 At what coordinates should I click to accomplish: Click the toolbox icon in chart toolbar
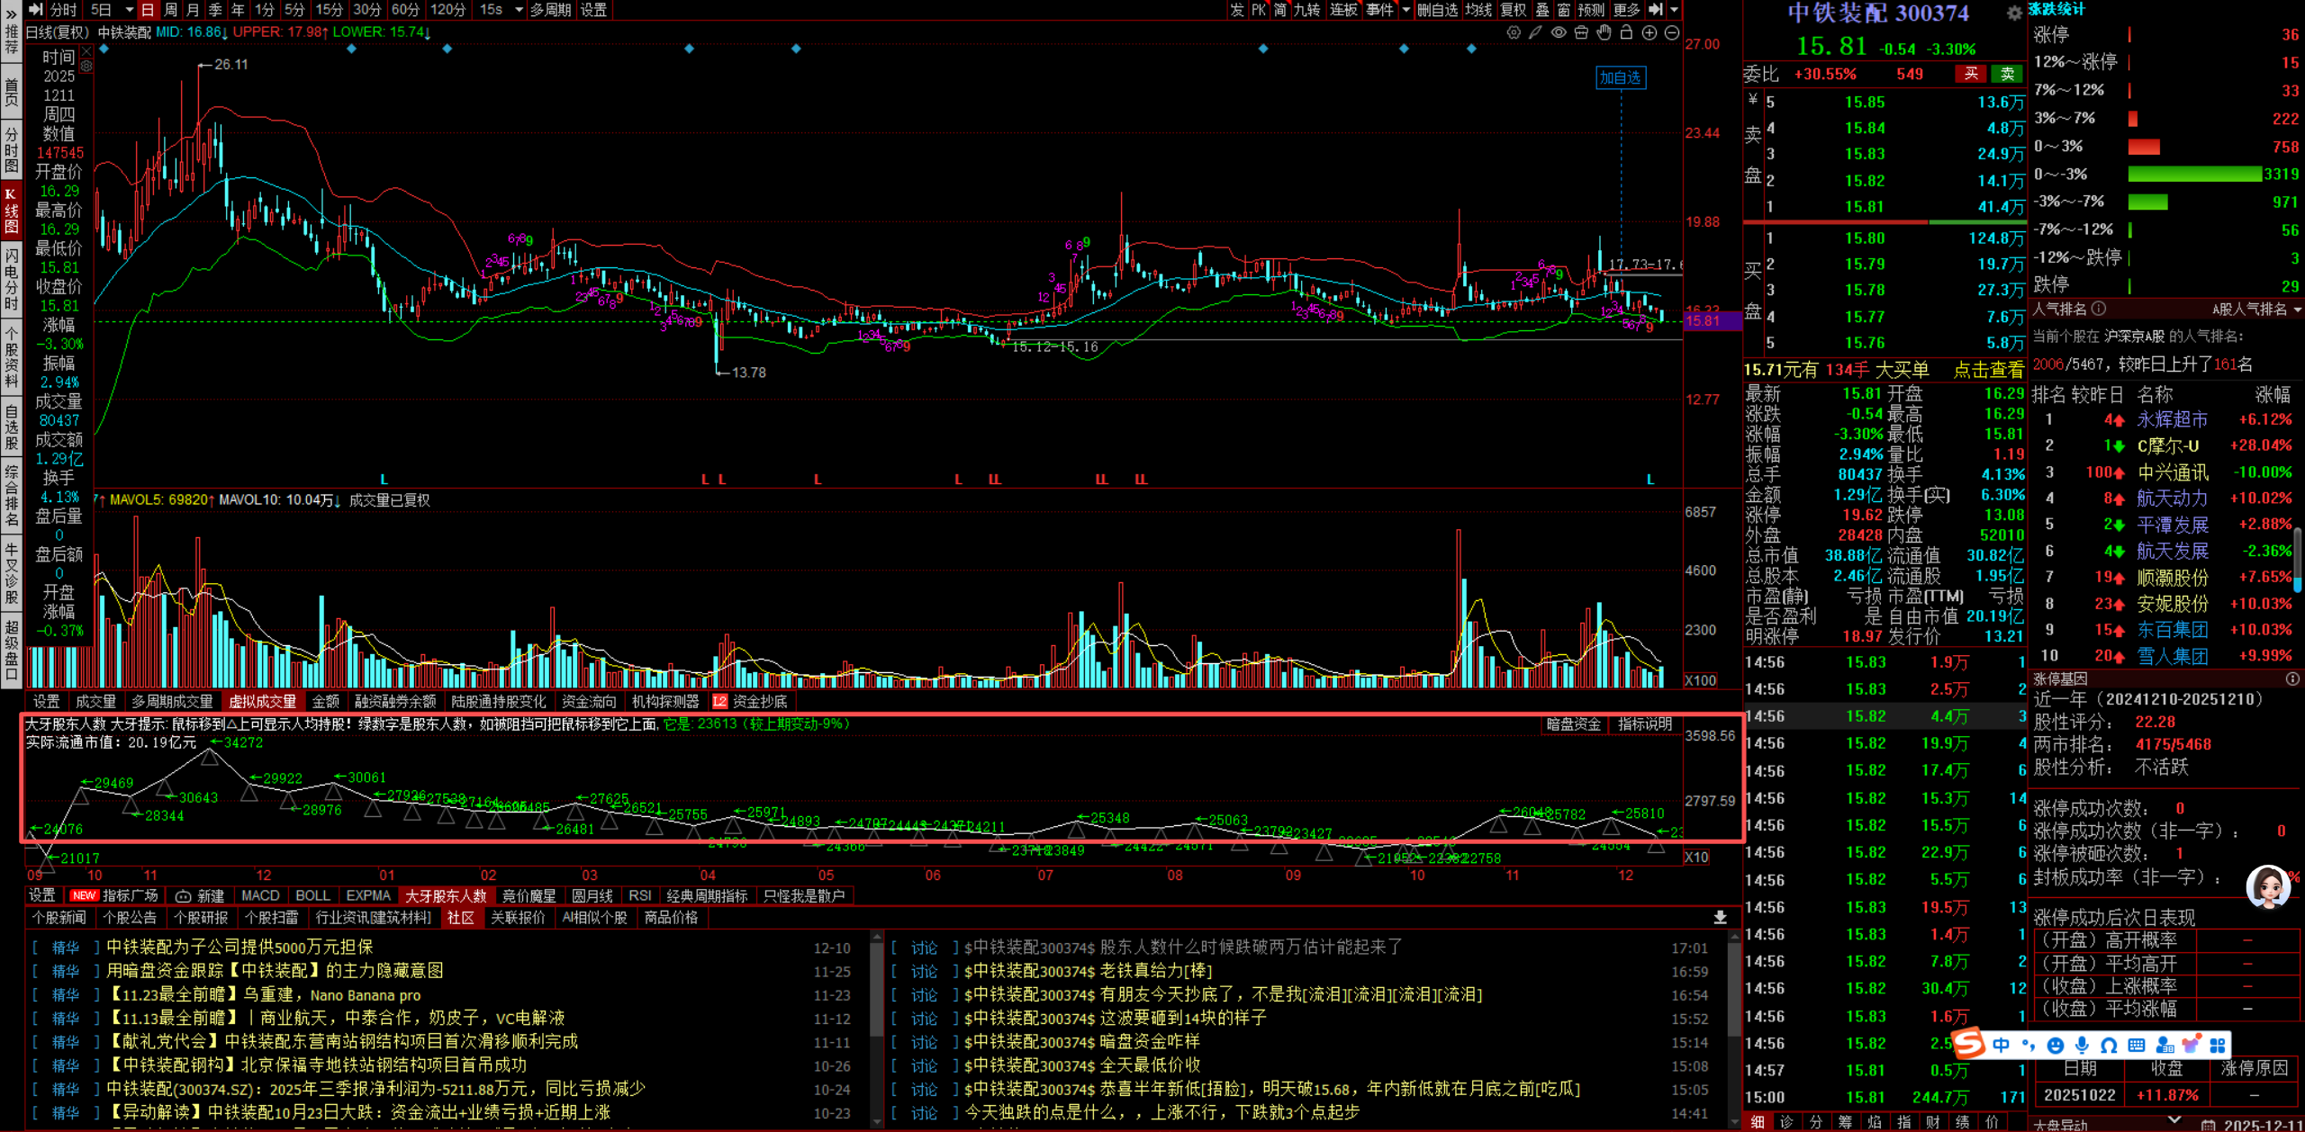(1581, 33)
